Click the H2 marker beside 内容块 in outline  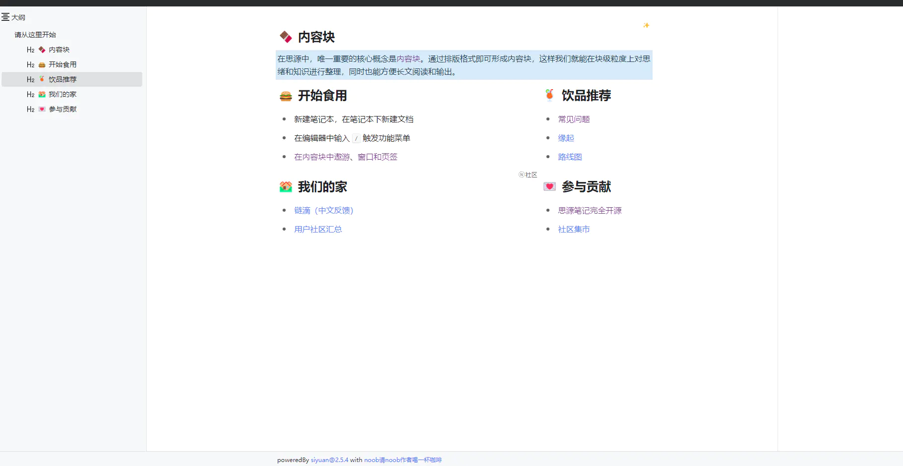pyautogui.click(x=30, y=50)
